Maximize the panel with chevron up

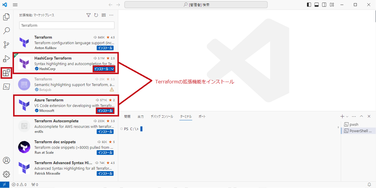pos(361,116)
